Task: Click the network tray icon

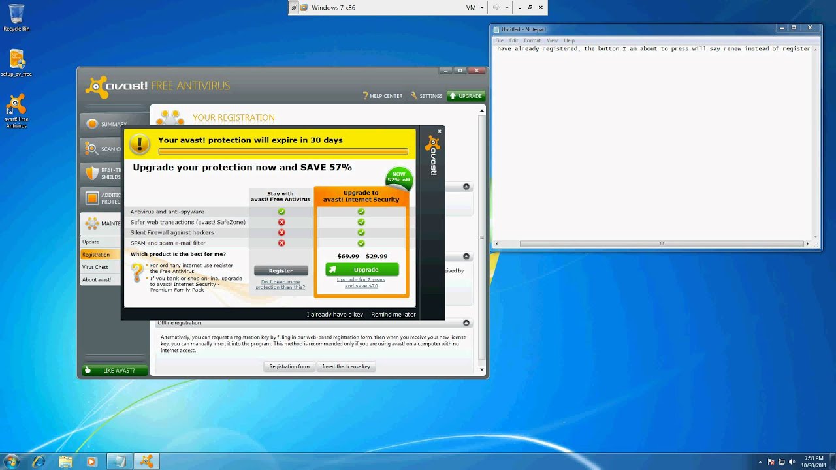Action: coord(782,462)
